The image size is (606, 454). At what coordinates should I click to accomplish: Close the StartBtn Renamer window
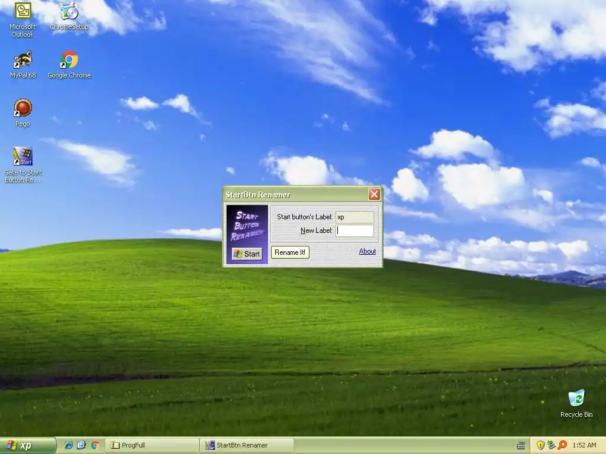[x=374, y=194]
